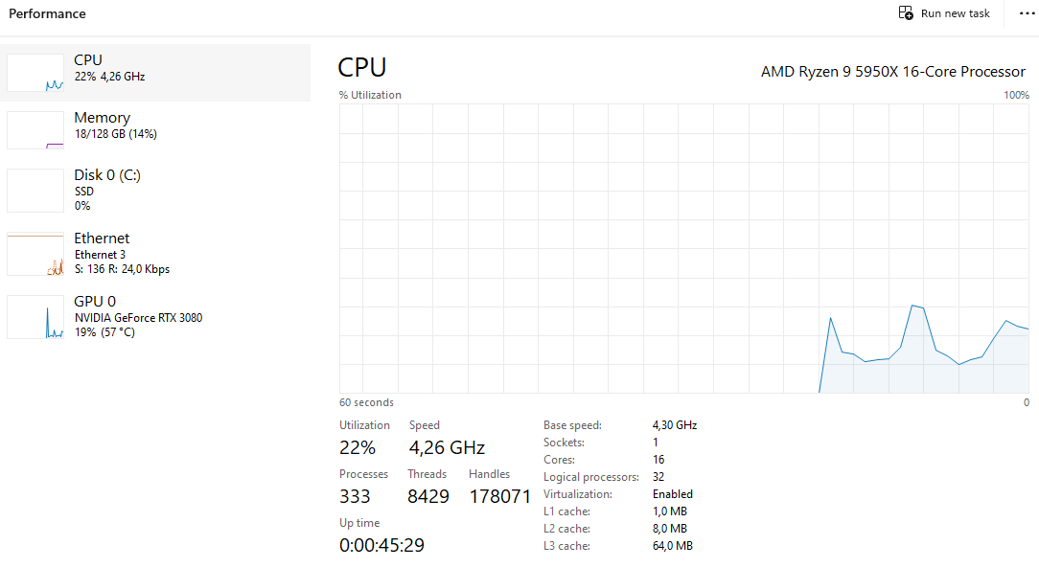Click the Run new task button
The height and width of the screenshot is (568, 1039).
point(944,12)
